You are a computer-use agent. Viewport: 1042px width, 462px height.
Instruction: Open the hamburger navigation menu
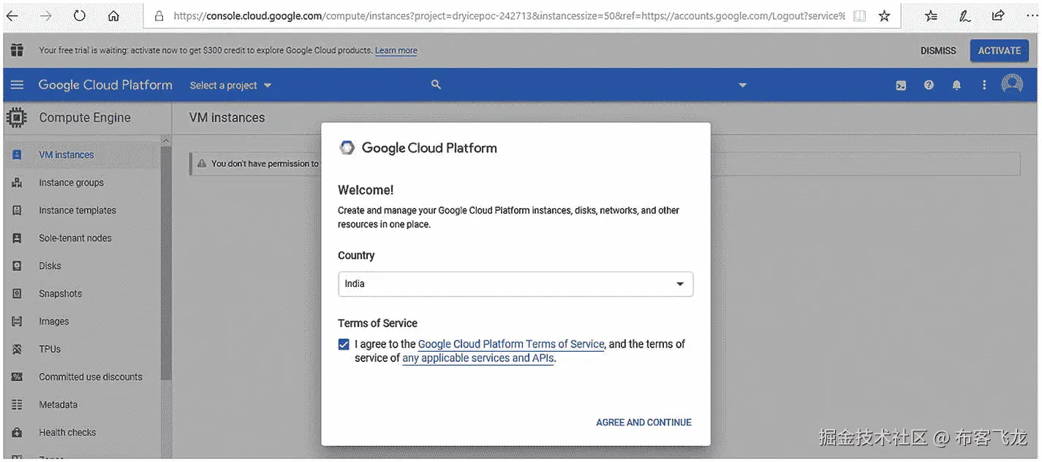click(x=17, y=85)
